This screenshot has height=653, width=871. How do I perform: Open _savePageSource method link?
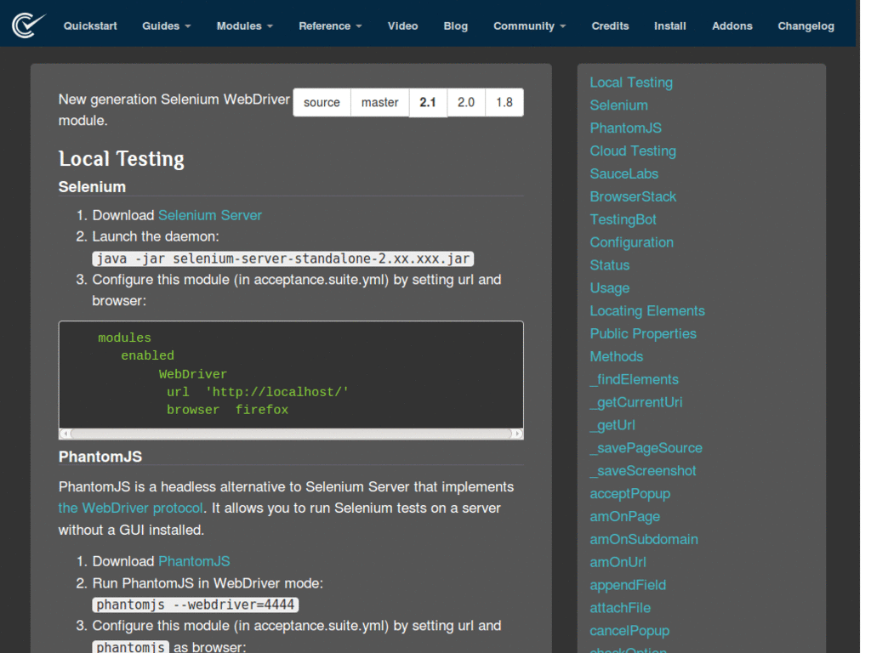(x=646, y=448)
